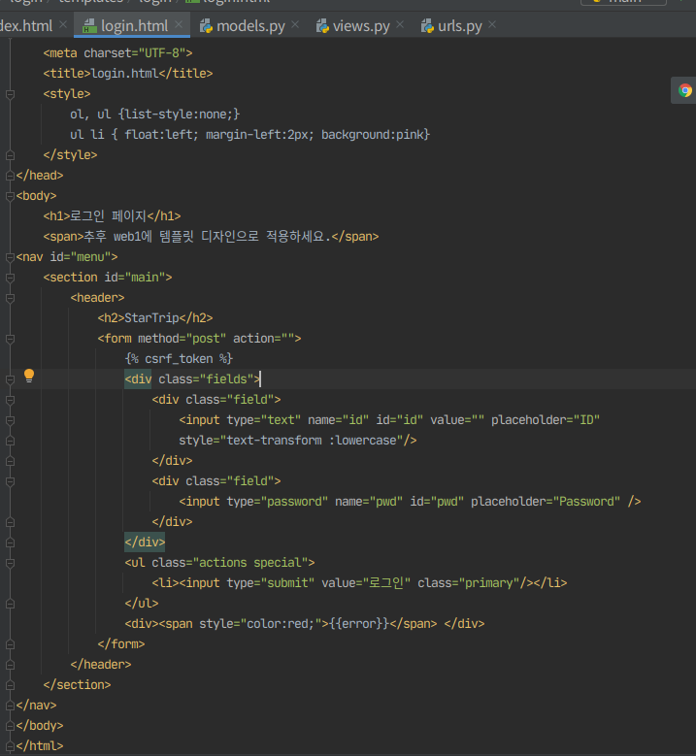This screenshot has height=756, width=696.
Task: Click the type="submit" input line
Action: coord(359,583)
